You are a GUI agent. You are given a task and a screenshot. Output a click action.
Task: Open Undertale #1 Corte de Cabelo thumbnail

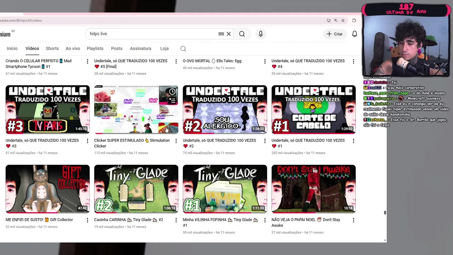(314, 109)
